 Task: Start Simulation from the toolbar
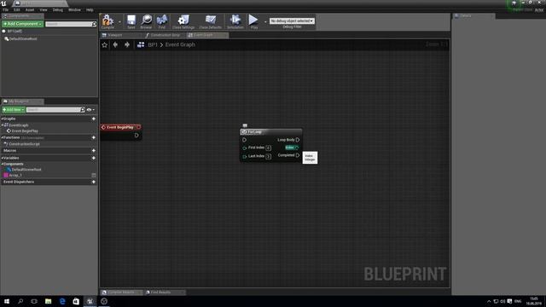(235, 20)
